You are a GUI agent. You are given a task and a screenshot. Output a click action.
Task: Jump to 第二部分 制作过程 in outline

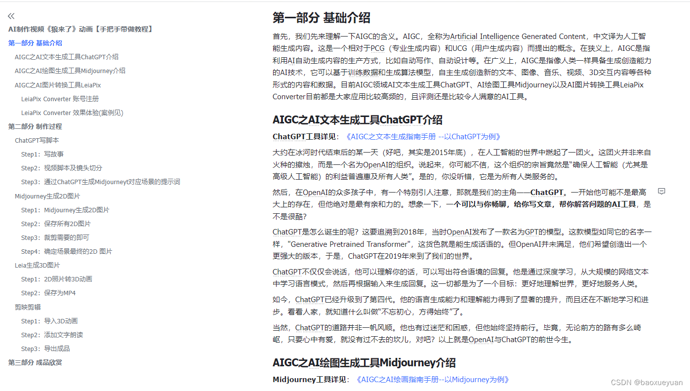(35, 126)
